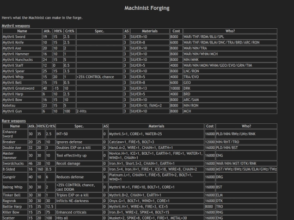Image resolution: width=294 pixels, height=220 pixels.
Task: Click the 'SILVER×13' materials cell
Action: (x=150, y=89)
